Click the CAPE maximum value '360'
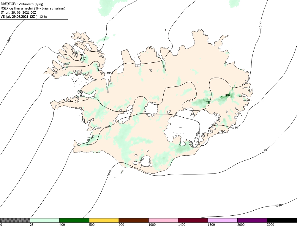The image size is (297, 227). [x=228, y=95]
